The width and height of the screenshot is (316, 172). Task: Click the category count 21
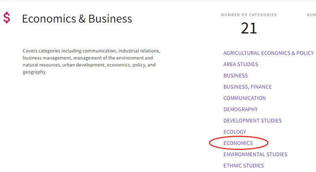[249, 28]
